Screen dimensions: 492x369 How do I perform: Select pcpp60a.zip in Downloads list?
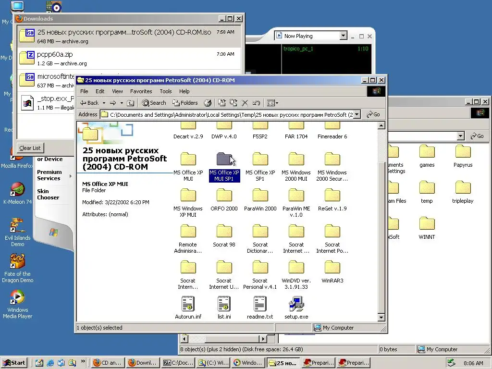coord(129,59)
